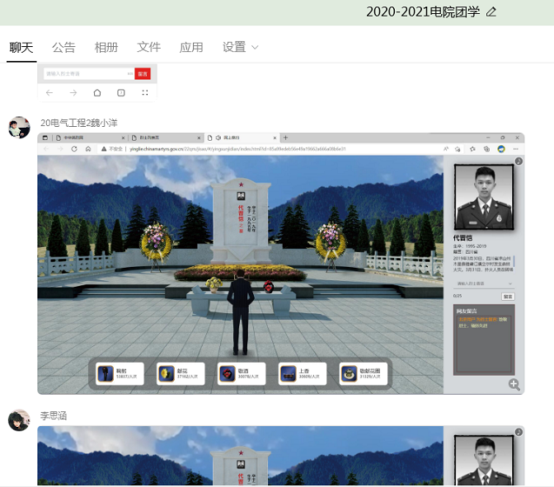This screenshot has height=487, width=554.
Task: Switch to the 公告 tab
Action: click(63, 47)
